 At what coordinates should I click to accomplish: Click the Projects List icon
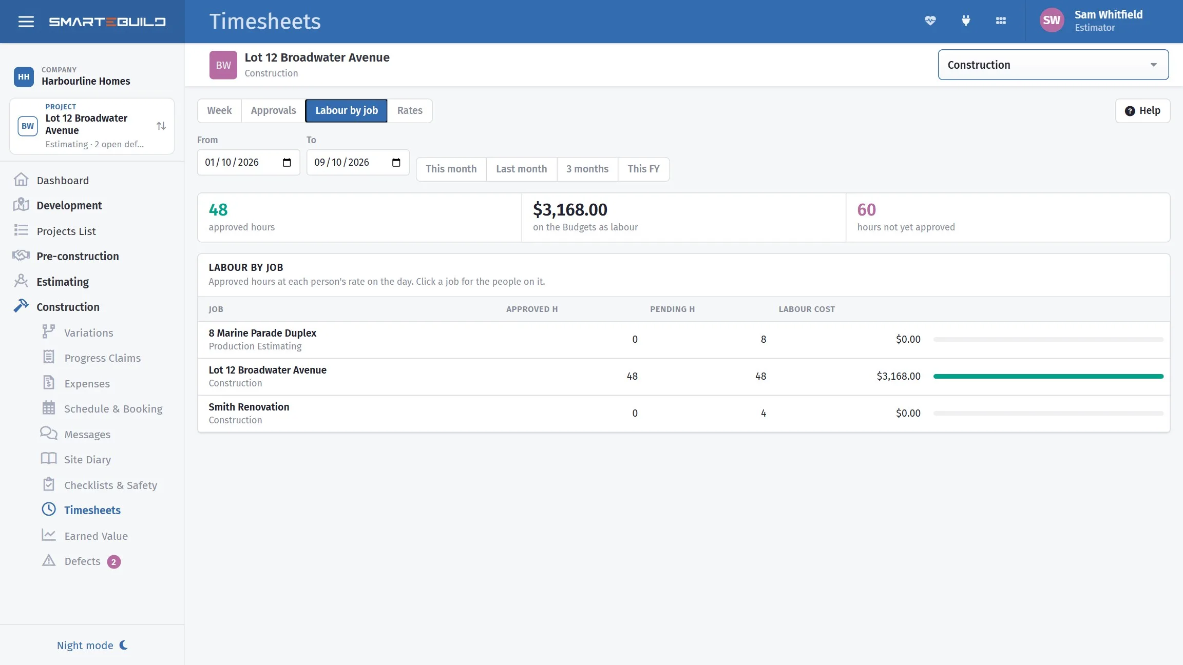click(21, 230)
